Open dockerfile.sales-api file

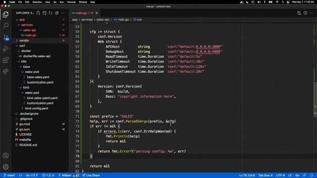point(40,56)
